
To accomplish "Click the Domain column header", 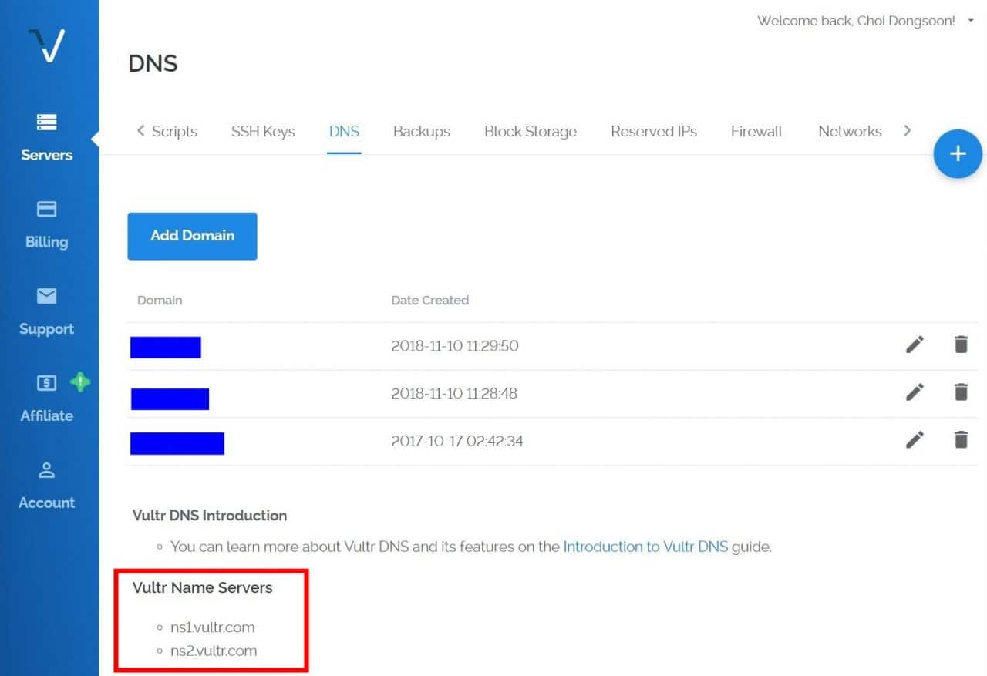I will click(x=160, y=301).
